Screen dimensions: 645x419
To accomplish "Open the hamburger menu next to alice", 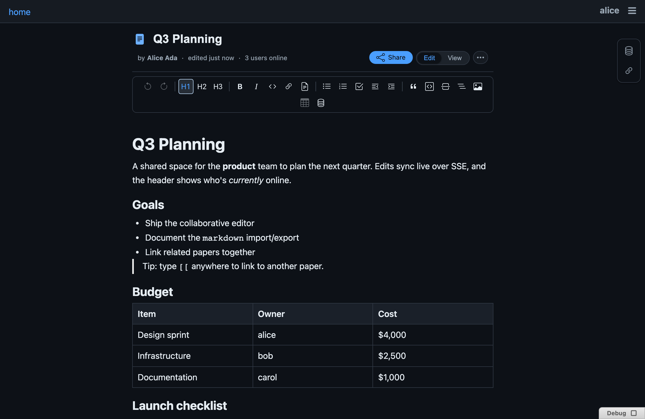I will 632,11.
